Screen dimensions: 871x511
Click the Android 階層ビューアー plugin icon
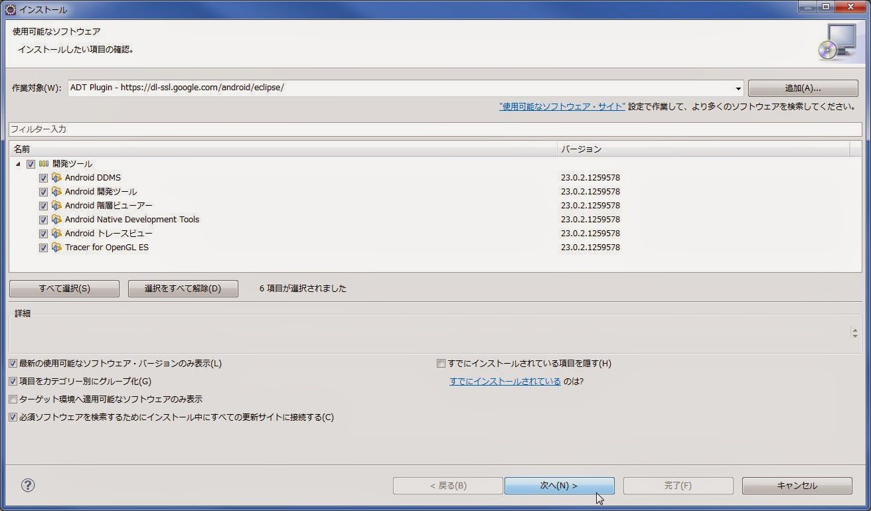click(x=56, y=206)
